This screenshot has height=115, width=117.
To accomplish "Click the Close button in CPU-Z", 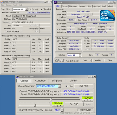I will (110, 60).
